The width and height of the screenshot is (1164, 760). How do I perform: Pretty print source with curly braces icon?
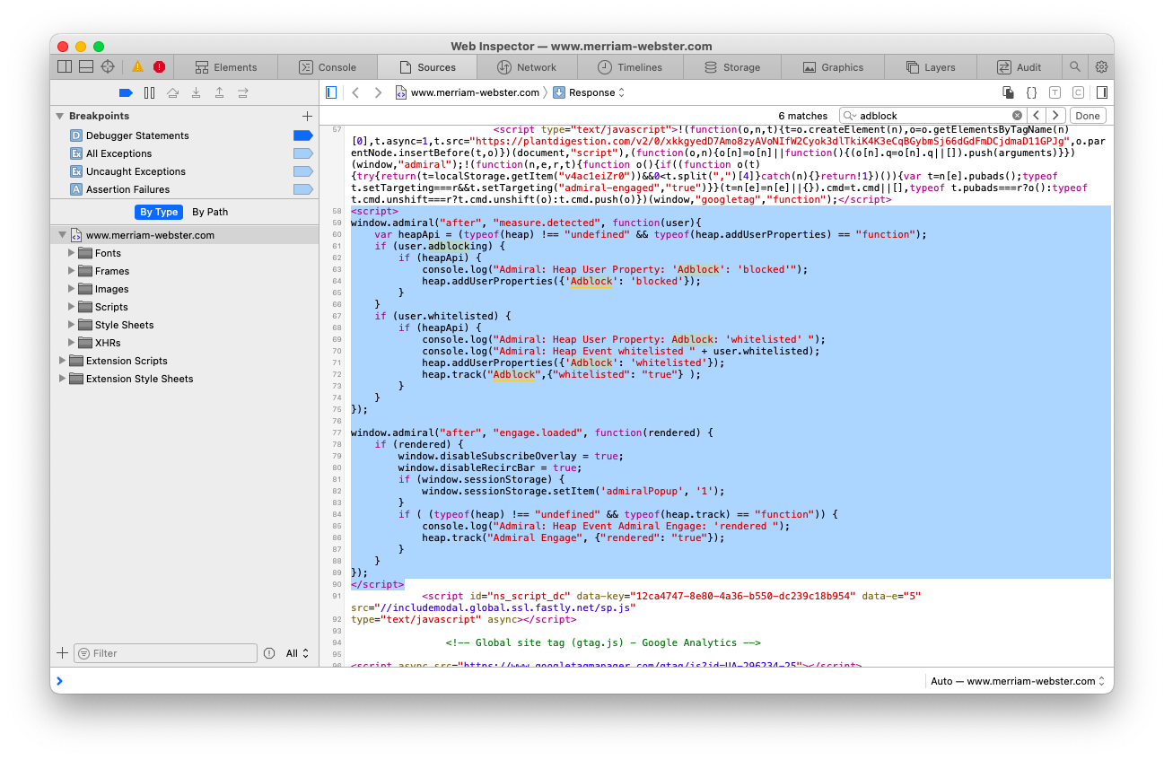pyautogui.click(x=1032, y=92)
